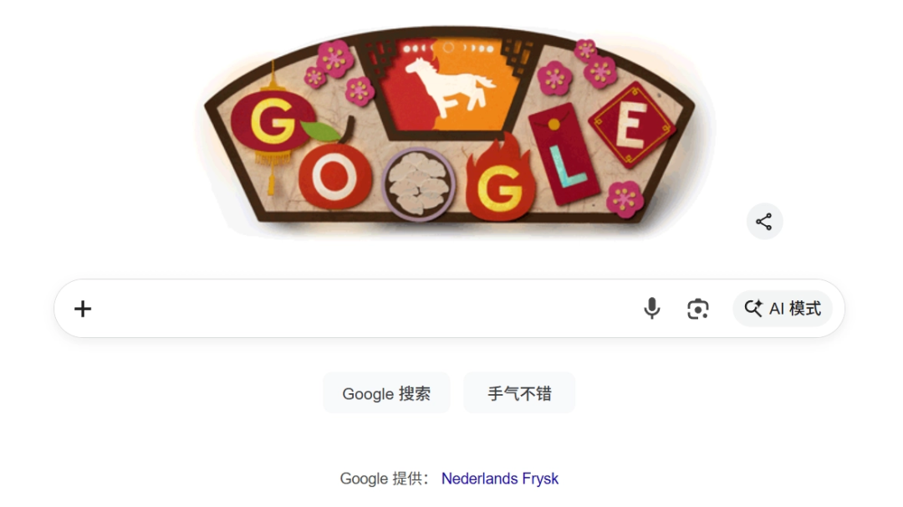The height and width of the screenshot is (507, 903).
Task: Click the Google 搜索 button
Action: (x=386, y=393)
